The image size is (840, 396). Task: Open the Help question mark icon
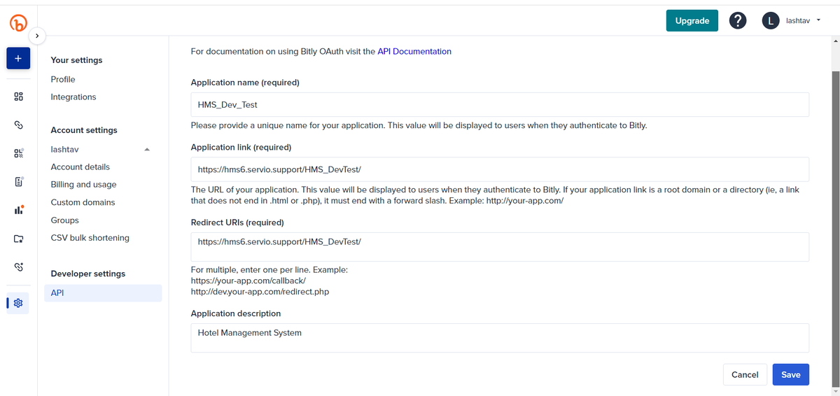tap(737, 21)
